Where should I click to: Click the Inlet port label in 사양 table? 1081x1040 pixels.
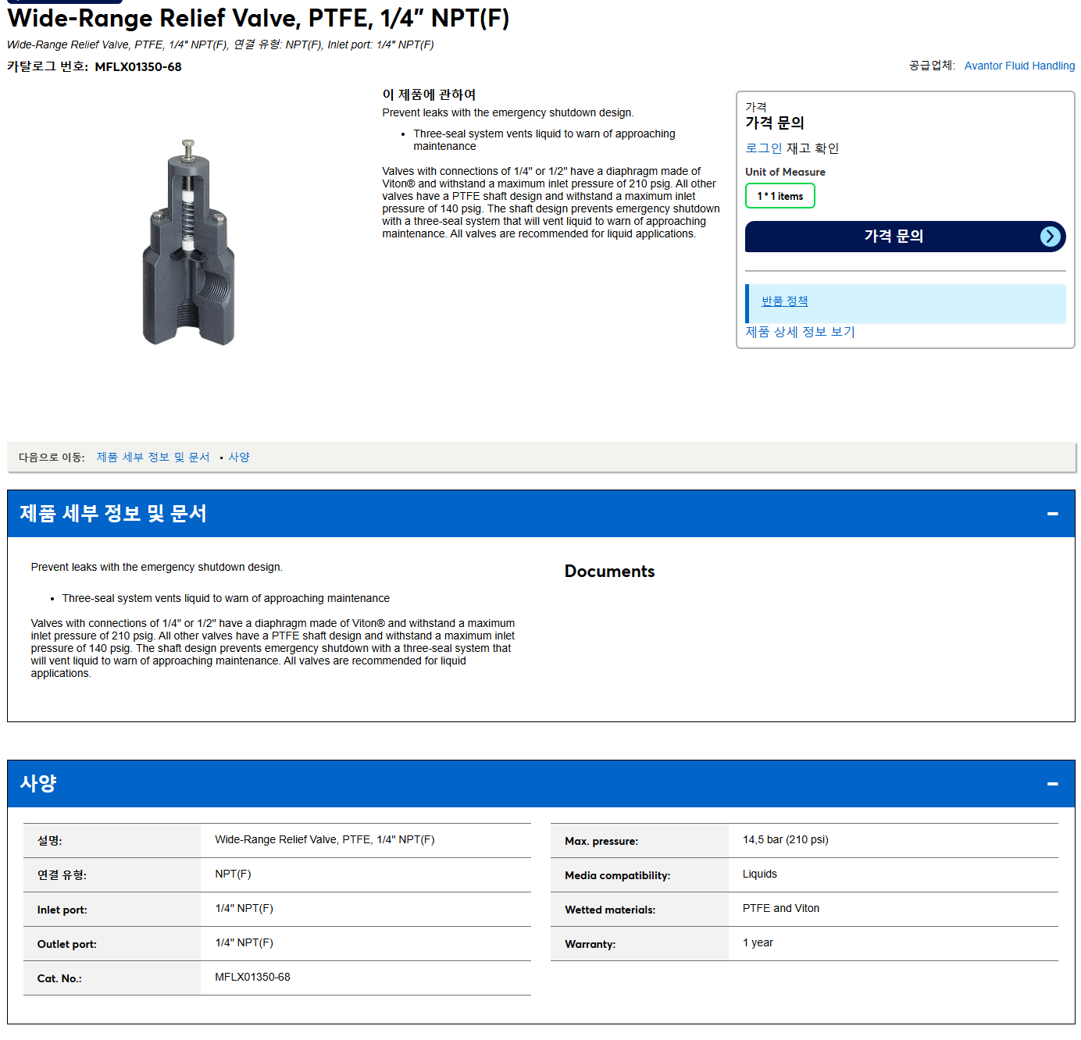[62, 910]
